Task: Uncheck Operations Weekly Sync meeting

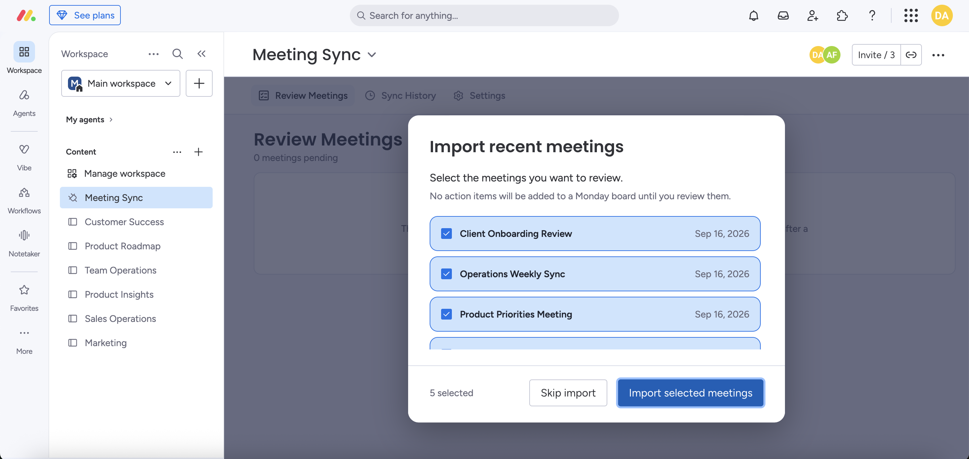Action: pos(446,274)
